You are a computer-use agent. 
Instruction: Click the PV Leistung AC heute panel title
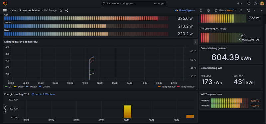tap(213, 29)
